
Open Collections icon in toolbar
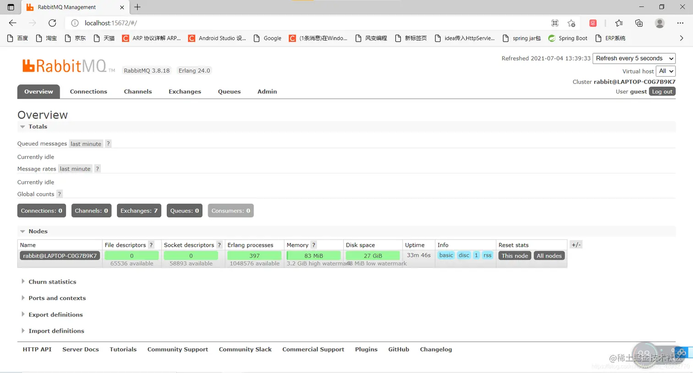[x=639, y=23]
